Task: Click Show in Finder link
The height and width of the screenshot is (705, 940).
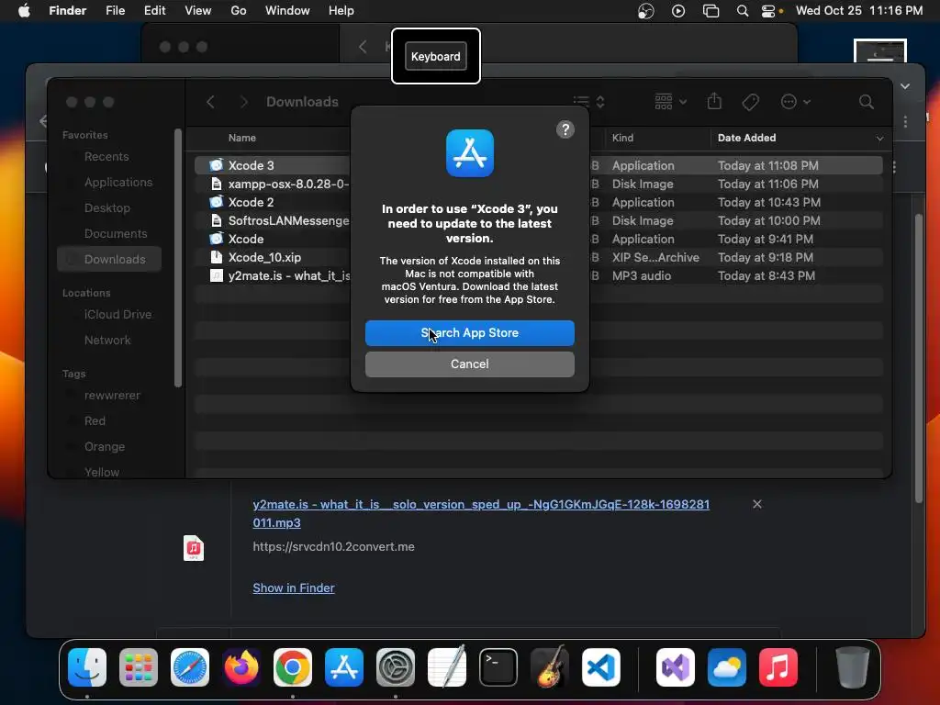Action: coord(294,588)
